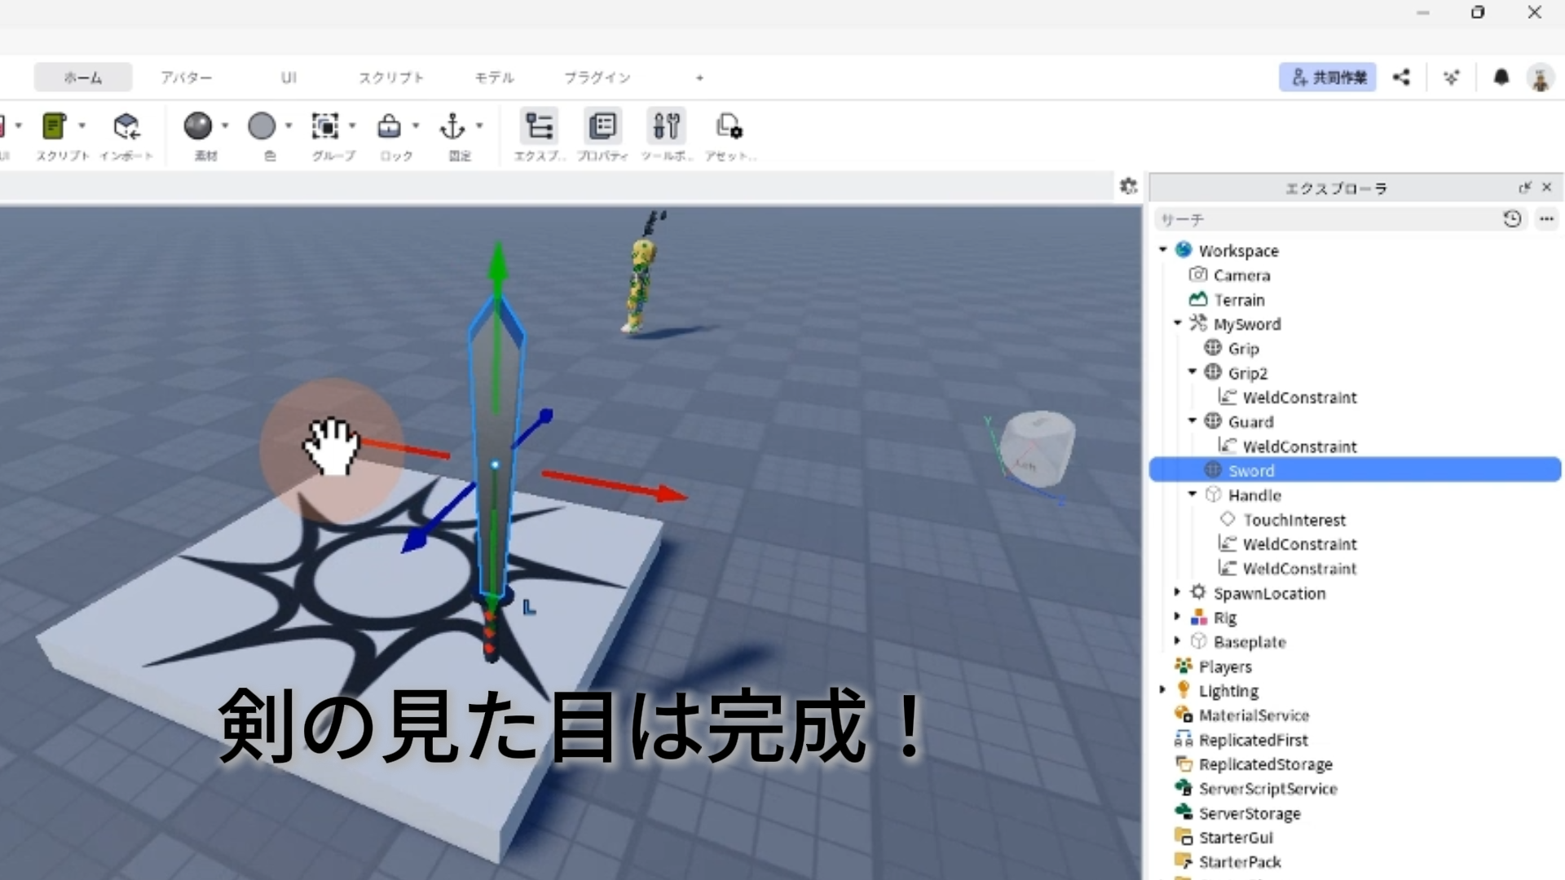1565x880 pixels.
Task: Expand the Lighting service node
Action: tap(1163, 690)
